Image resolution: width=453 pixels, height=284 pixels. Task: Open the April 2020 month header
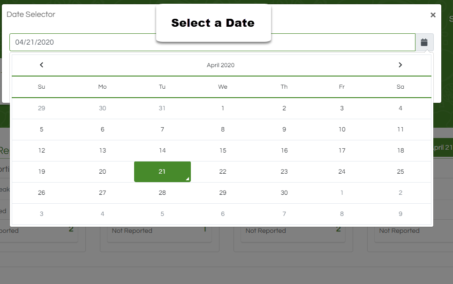click(x=220, y=65)
